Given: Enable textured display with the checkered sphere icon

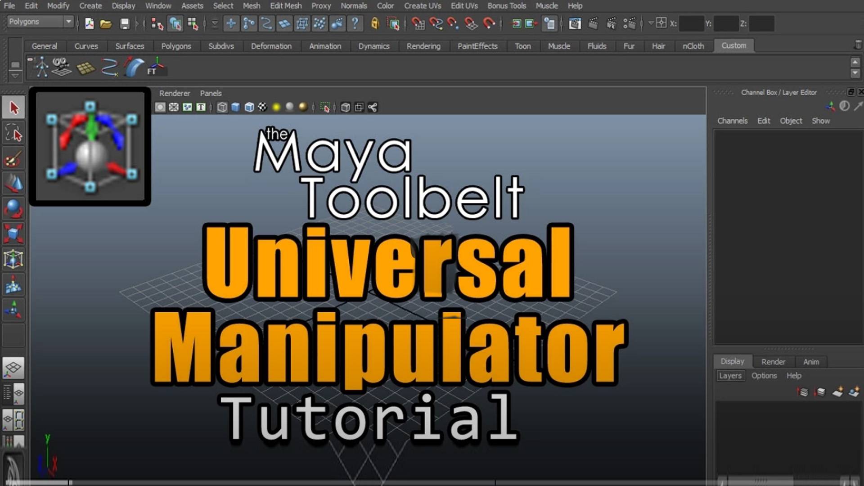Looking at the screenshot, I should 263,107.
